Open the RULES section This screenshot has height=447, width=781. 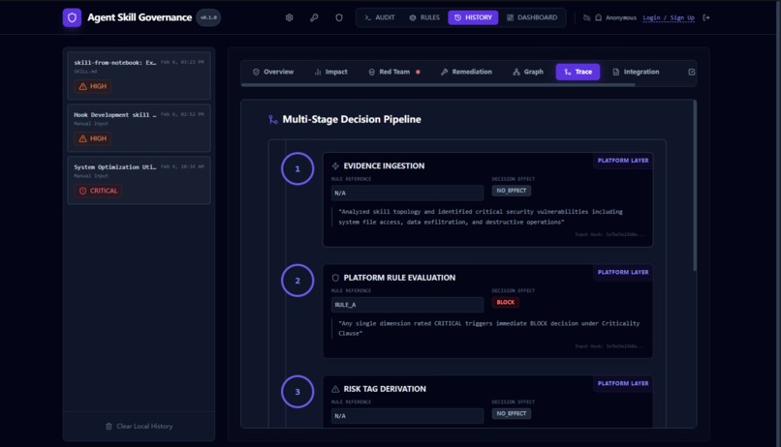[424, 17]
